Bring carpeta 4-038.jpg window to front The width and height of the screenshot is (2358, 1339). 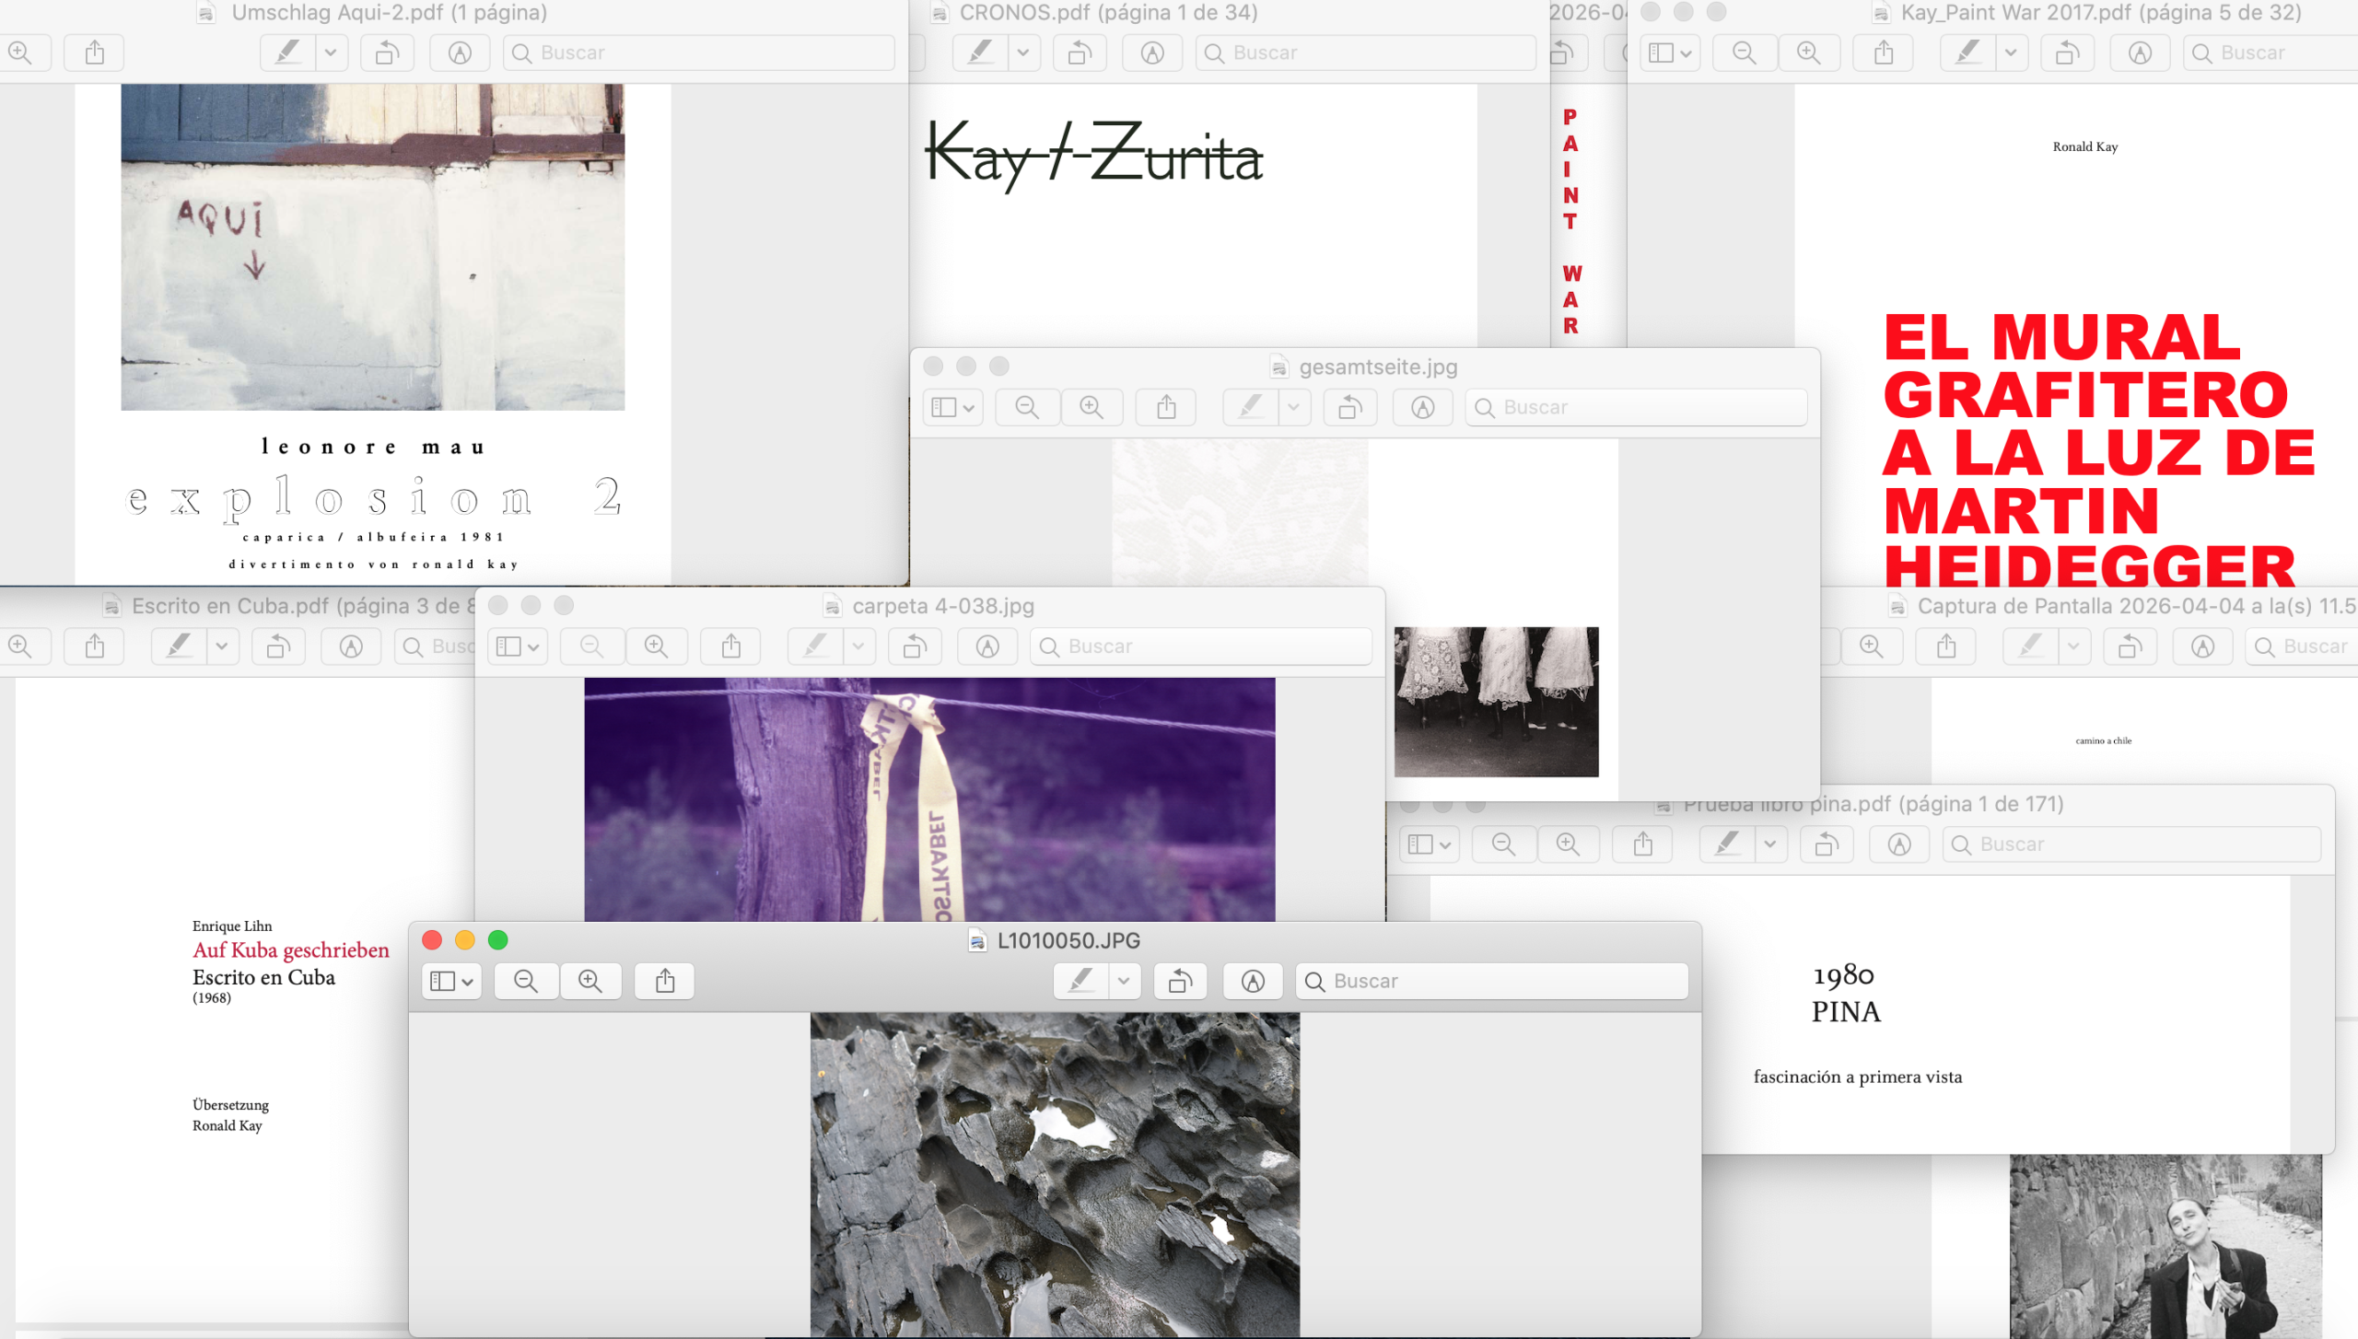coord(941,606)
